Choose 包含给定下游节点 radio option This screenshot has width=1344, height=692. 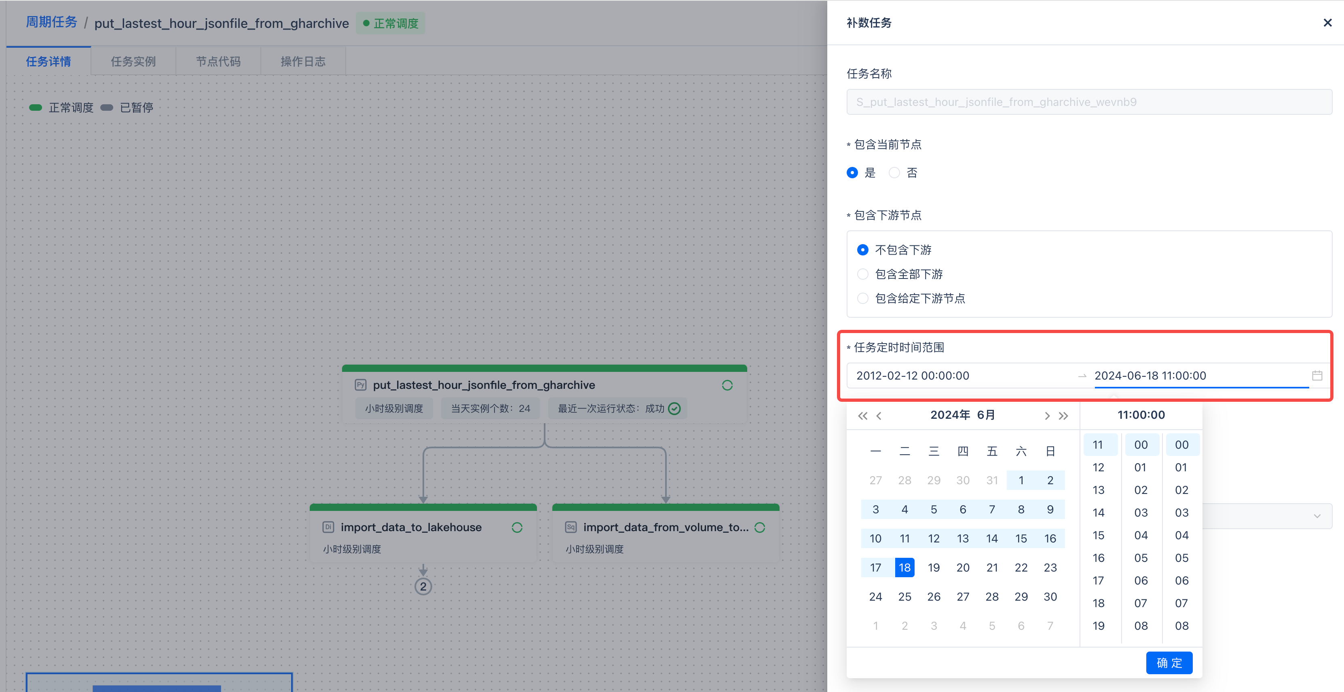pyautogui.click(x=863, y=298)
